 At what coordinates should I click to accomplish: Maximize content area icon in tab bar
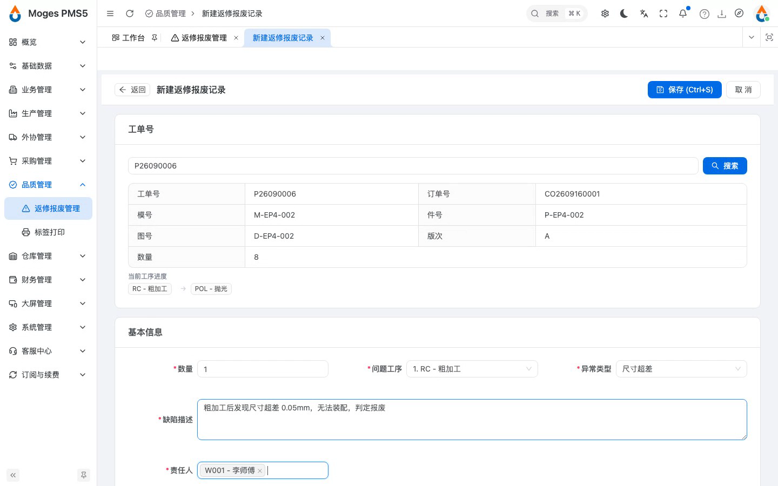769,37
